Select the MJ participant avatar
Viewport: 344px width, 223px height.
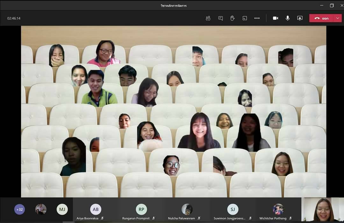click(62, 209)
